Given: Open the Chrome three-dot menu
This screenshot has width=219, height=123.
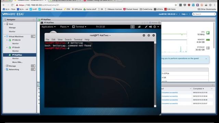Looking at the screenshot, I should pos(215,5).
